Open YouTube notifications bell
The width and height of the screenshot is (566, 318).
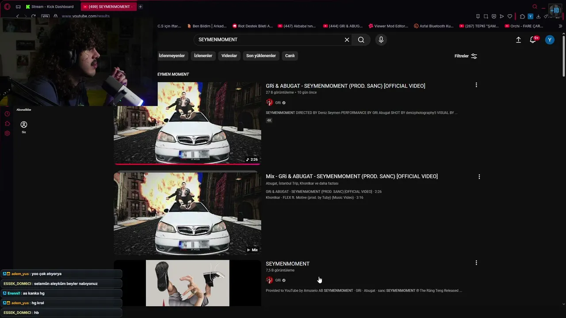pos(533,40)
